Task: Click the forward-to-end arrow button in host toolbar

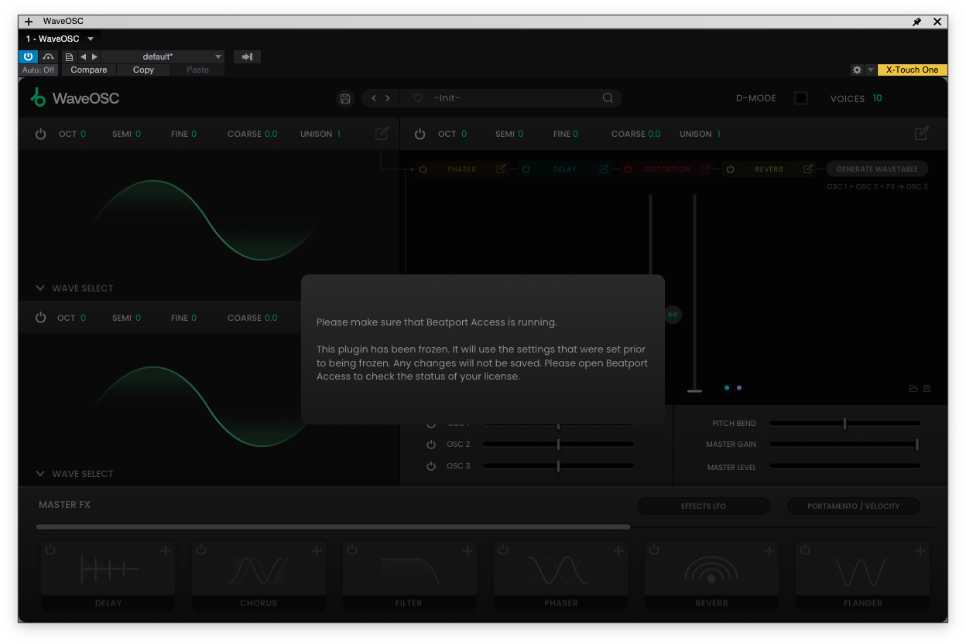Action: click(x=247, y=56)
